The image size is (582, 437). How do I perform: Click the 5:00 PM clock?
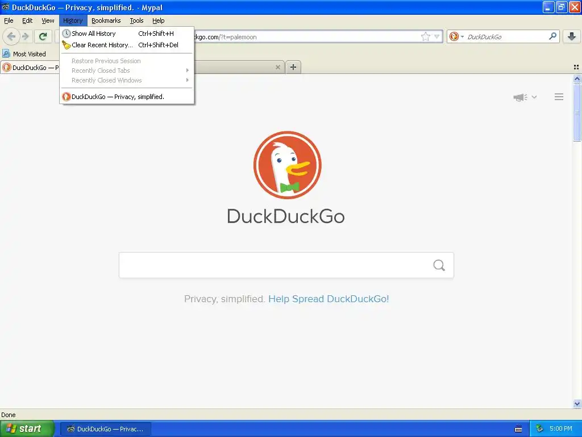561,429
